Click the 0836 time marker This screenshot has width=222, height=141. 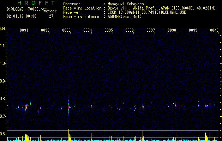click(130, 30)
